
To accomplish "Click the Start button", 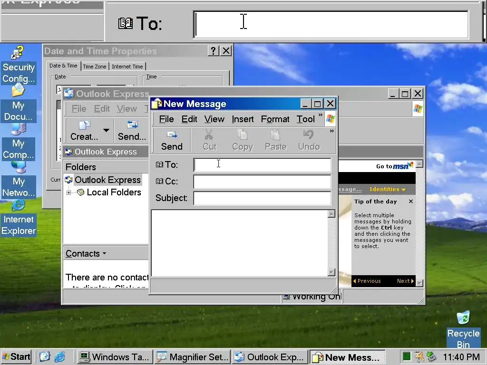I will [x=16, y=357].
